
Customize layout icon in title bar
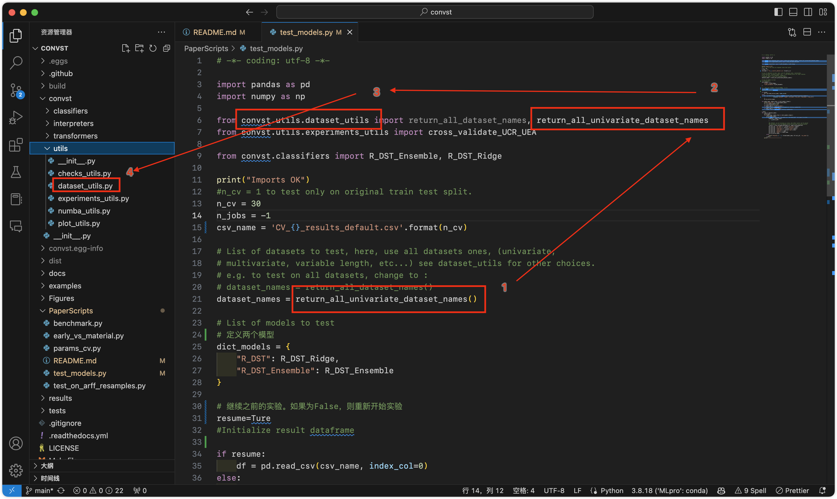(x=823, y=12)
